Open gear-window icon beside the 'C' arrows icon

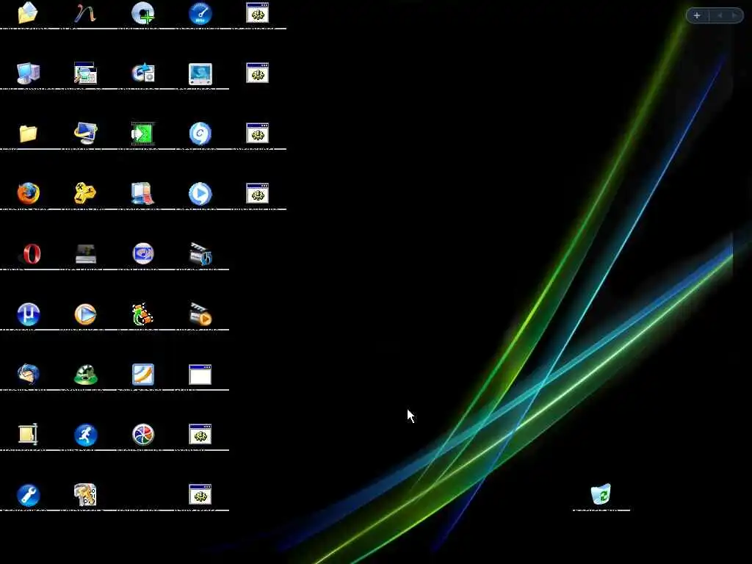click(x=258, y=133)
